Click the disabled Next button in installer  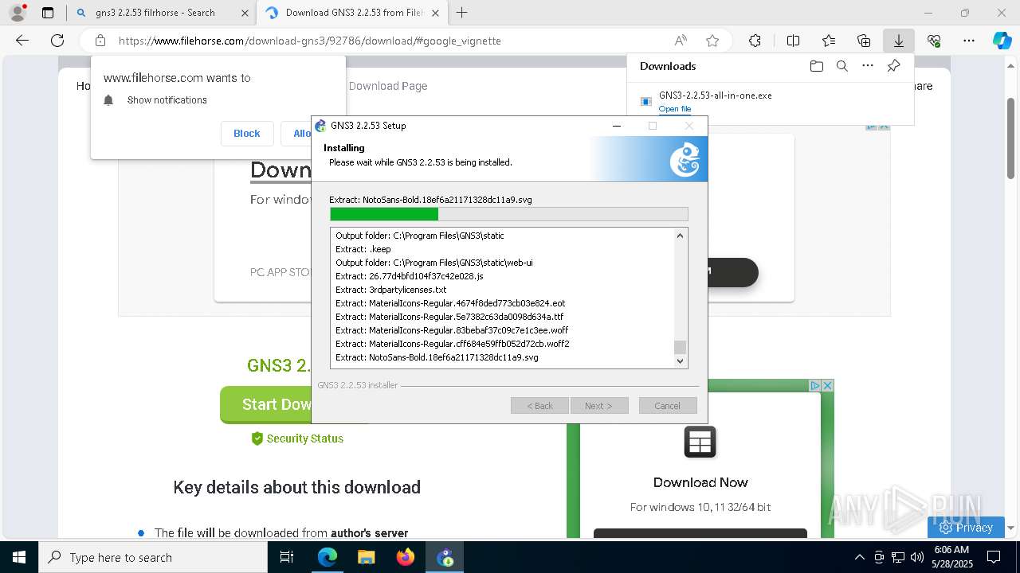599,406
